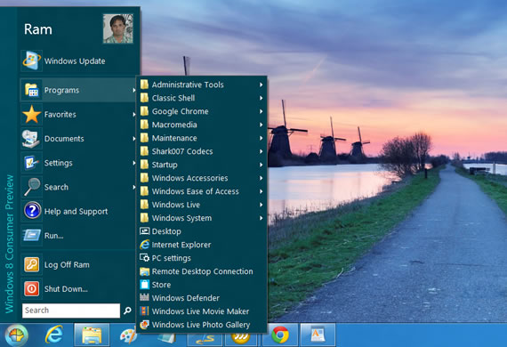Expand the Windows Live folder arrow
The image size is (507, 347).
[x=261, y=205]
